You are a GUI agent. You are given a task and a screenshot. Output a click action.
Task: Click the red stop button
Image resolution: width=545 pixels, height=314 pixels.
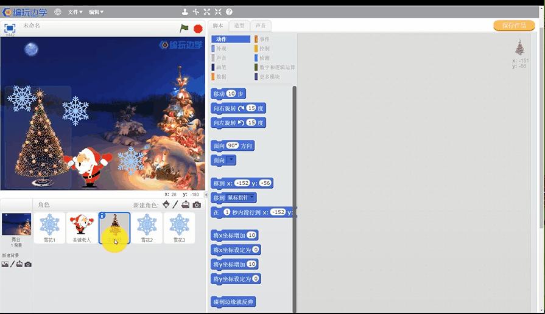[x=198, y=29]
